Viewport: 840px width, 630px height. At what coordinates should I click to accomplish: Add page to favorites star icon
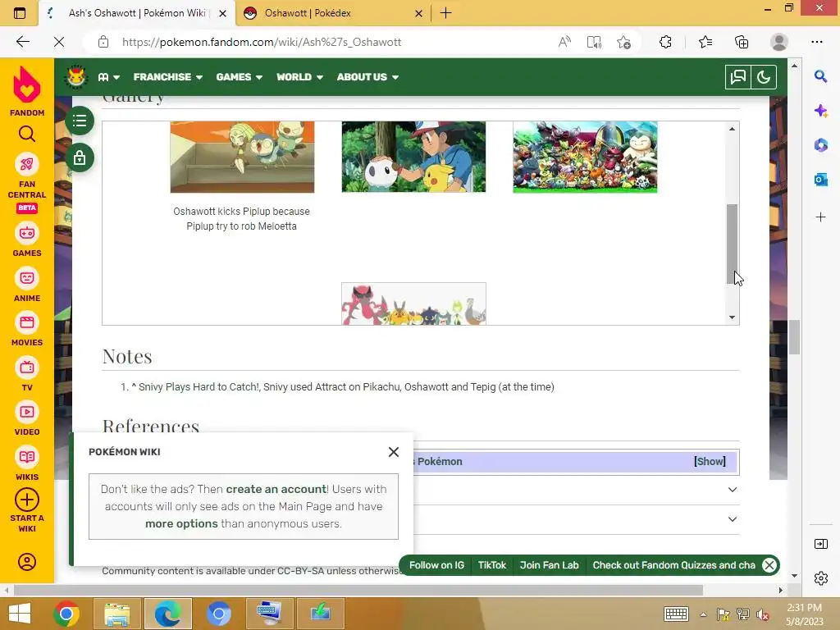tap(623, 42)
